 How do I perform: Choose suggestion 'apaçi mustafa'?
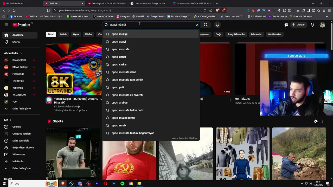[151, 49]
